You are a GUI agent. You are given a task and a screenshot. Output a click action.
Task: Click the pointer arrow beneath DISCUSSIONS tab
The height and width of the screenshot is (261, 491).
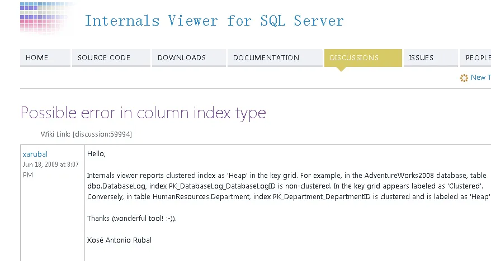point(341,69)
